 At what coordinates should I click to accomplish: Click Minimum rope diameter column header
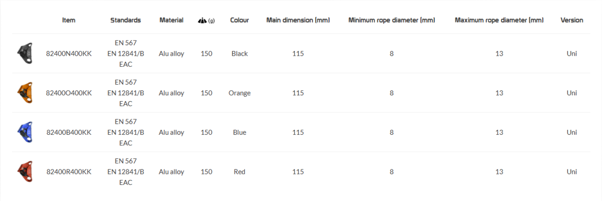pos(391,21)
